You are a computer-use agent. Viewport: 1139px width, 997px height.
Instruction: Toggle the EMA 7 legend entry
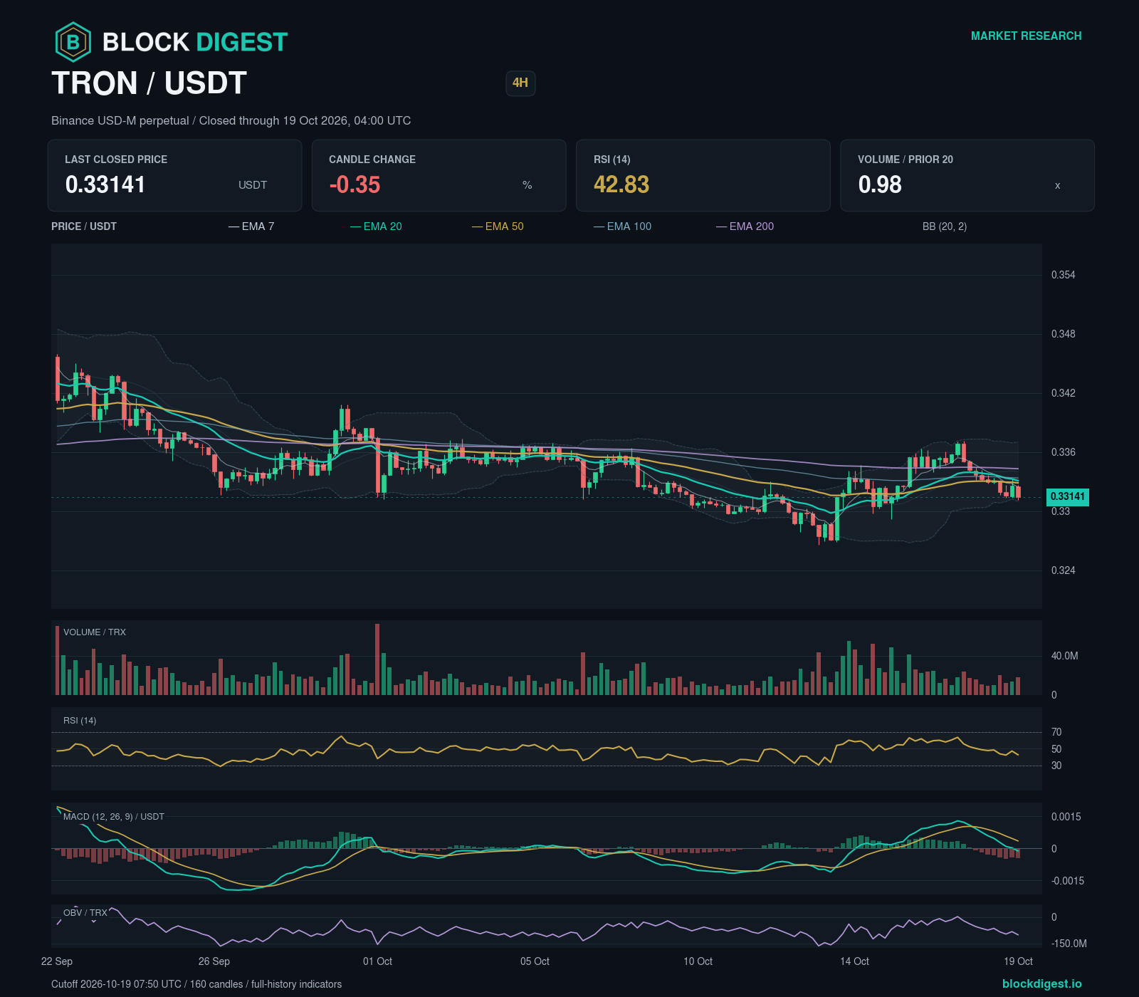click(251, 226)
